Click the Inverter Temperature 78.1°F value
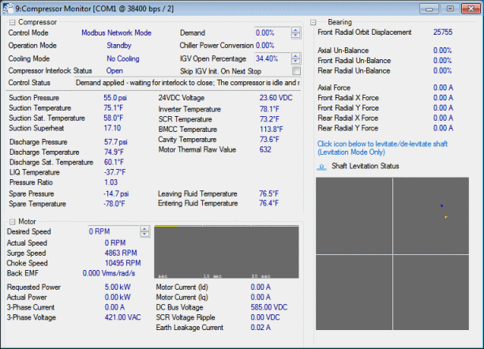Screen dimensions: 484x349 coord(269,109)
